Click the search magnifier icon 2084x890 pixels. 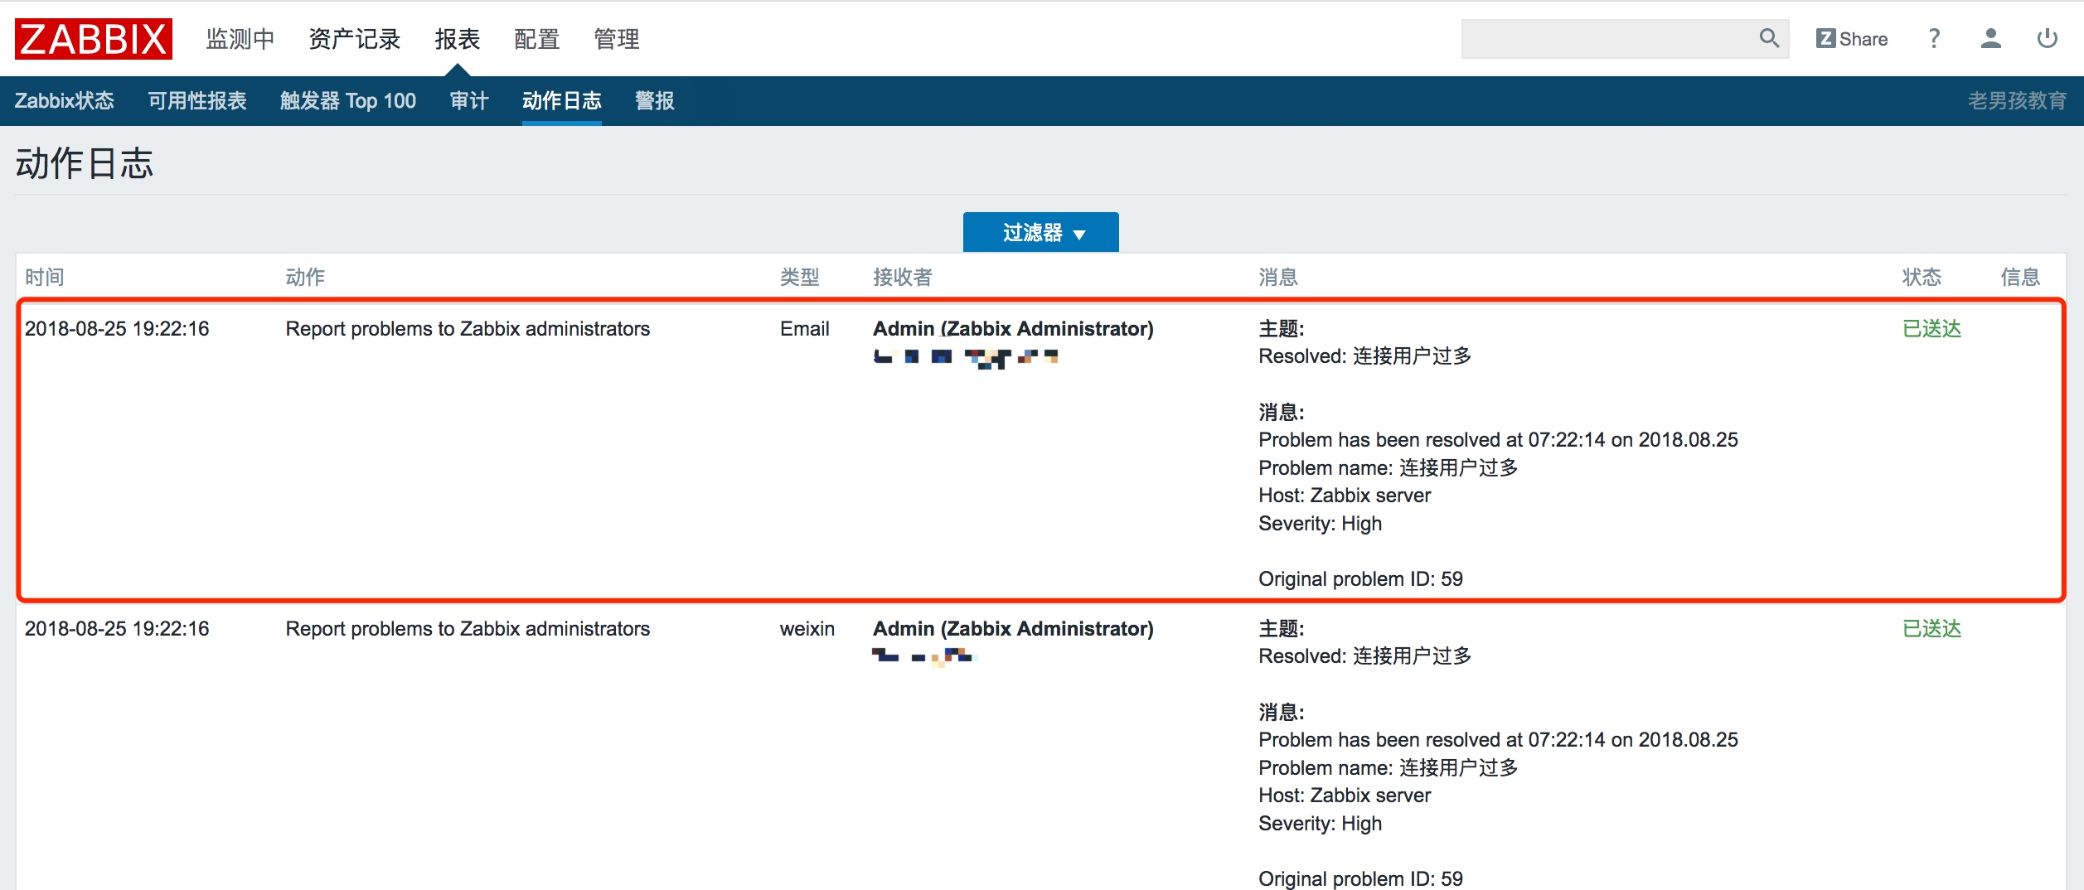coord(1769,39)
